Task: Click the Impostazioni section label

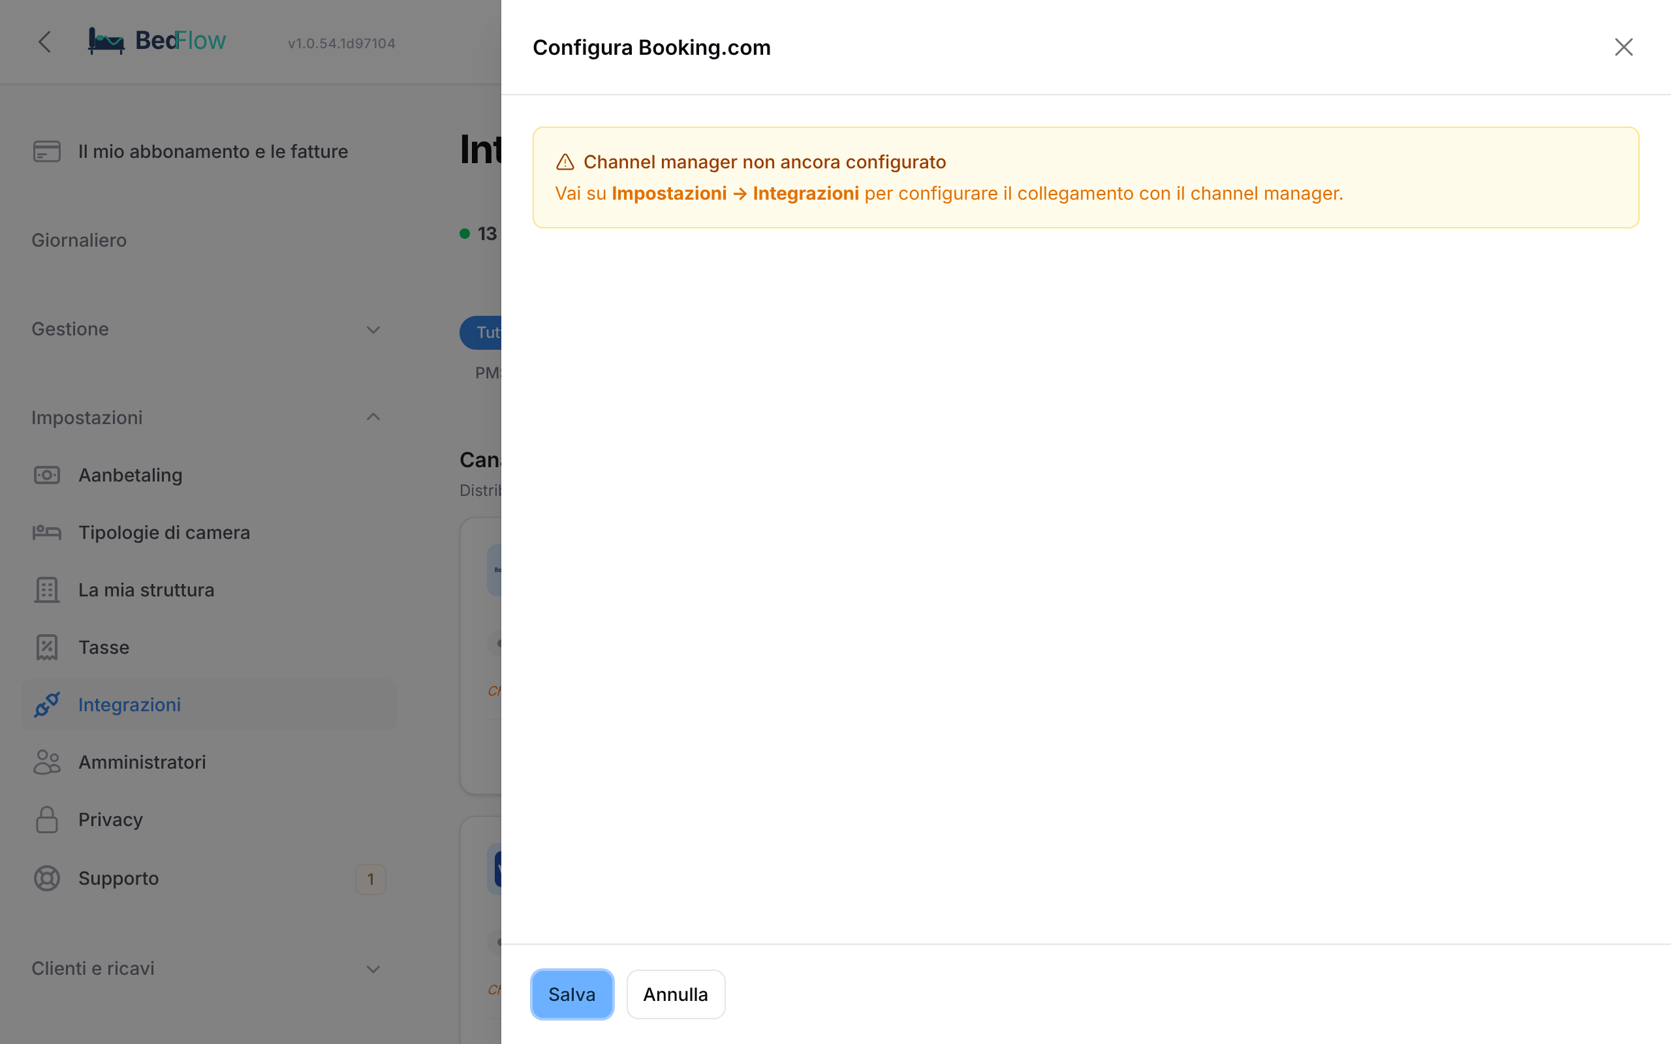Action: (x=86, y=418)
